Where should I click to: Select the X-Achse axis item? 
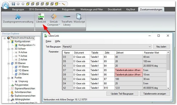pyautogui.click(x=23, y=52)
